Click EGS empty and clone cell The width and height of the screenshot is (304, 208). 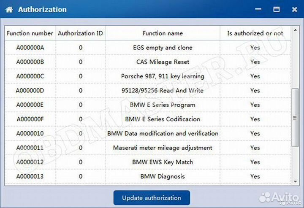[163, 48]
